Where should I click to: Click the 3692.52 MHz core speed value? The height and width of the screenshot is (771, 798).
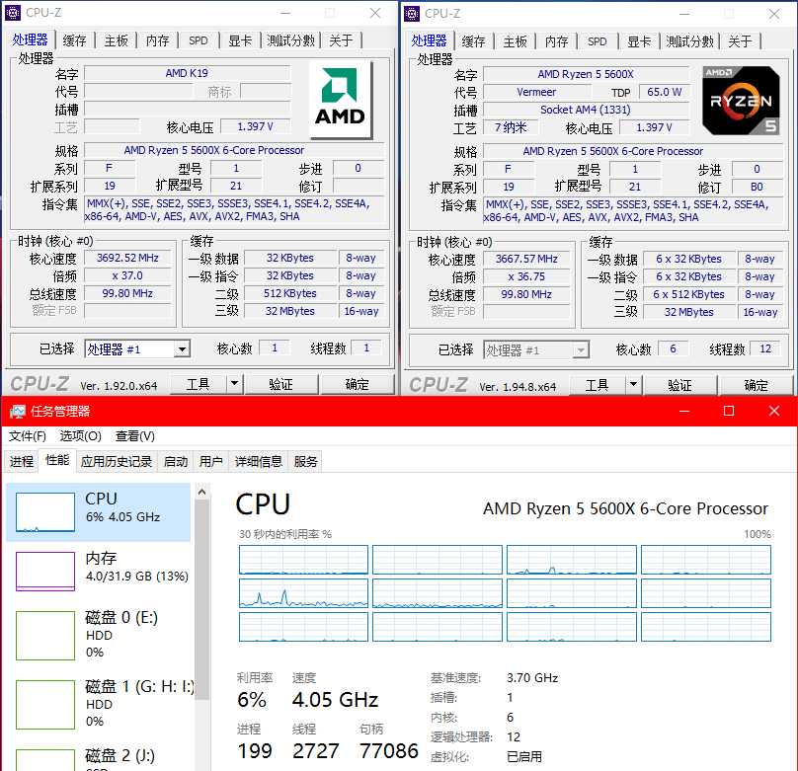tap(127, 258)
